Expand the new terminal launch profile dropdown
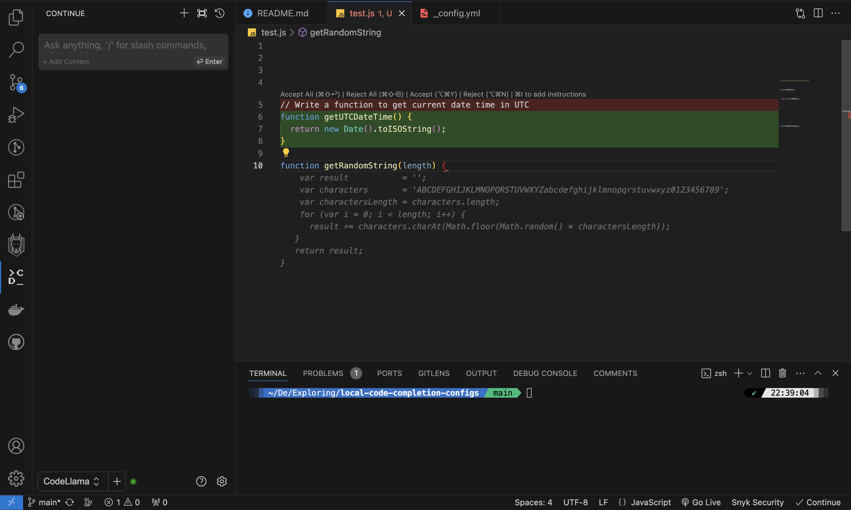The height and width of the screenshot is (510, 851). 750,374
